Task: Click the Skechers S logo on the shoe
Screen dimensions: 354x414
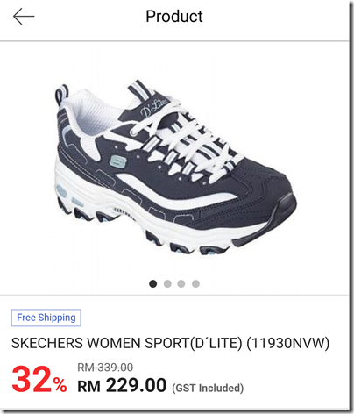Action: [x=117, y=161]
